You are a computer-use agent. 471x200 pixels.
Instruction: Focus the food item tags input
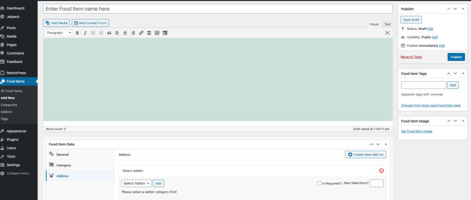424,85
